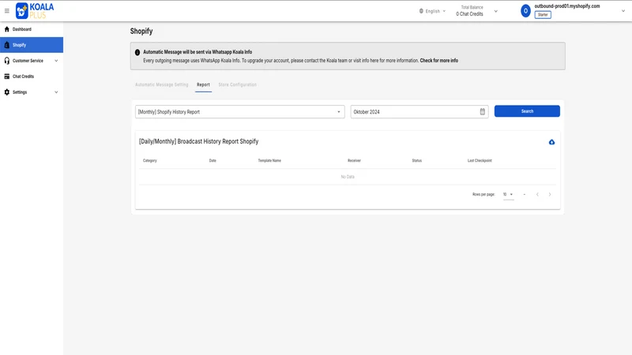Open the account menu chevron

[x=623, y=11]
